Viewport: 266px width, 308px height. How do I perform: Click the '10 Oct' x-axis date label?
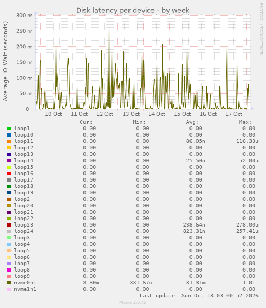[x=54, y=114]
